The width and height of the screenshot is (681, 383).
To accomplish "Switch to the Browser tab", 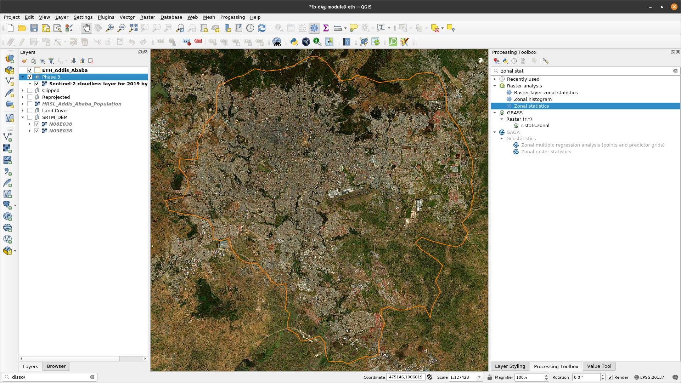I will [56, 366].
